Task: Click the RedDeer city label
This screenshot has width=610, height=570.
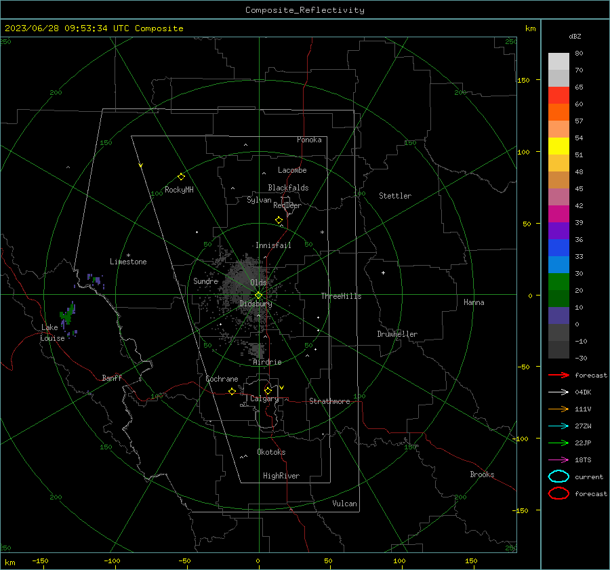Action: (x=287, y=205)
